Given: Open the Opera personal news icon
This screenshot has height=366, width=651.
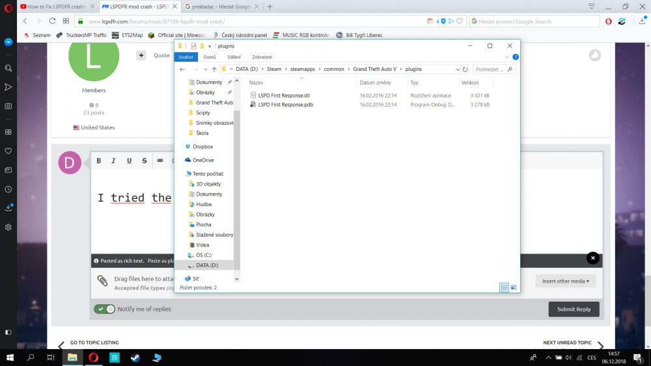Looking at the screenshot, I should pos(8,170).
